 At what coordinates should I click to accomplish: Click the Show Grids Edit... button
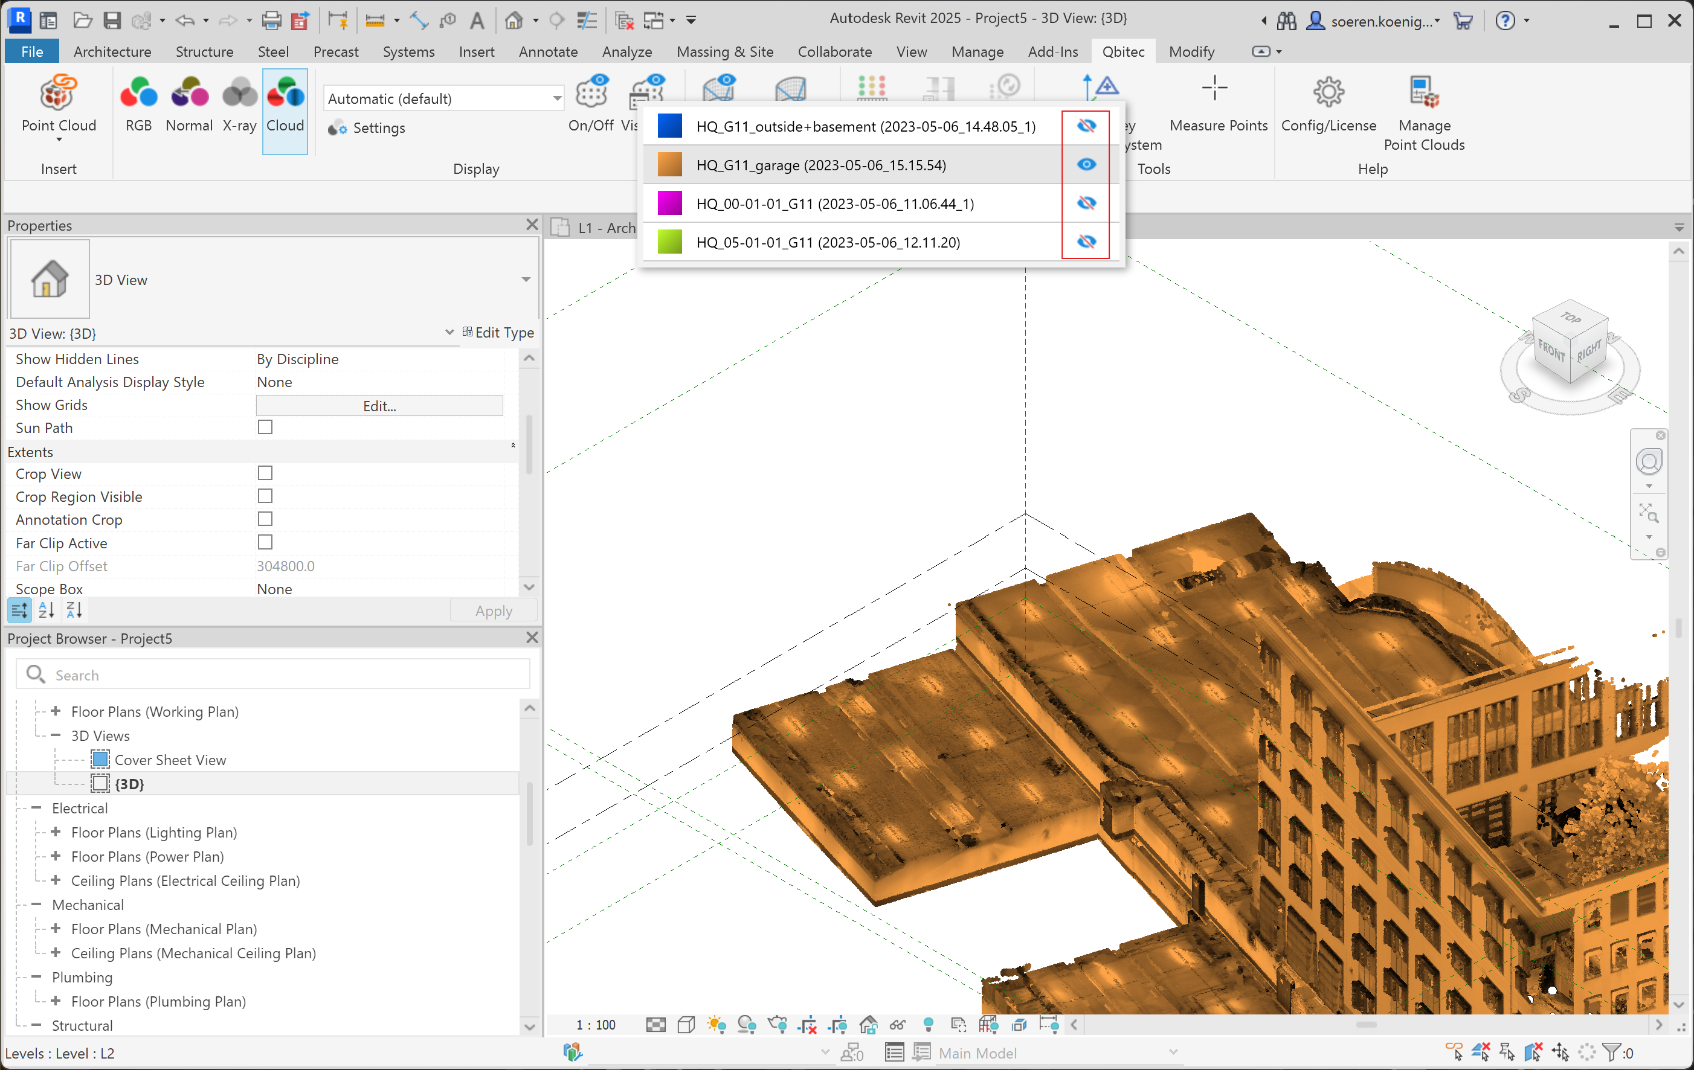(379, 406)
